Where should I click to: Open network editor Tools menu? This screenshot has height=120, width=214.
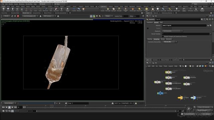point(165,66)
